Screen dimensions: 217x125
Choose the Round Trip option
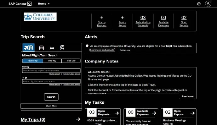[32, 61]
